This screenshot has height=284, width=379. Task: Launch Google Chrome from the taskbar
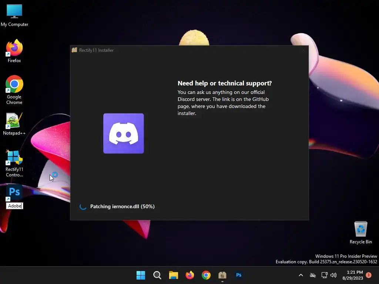point(206,275)
